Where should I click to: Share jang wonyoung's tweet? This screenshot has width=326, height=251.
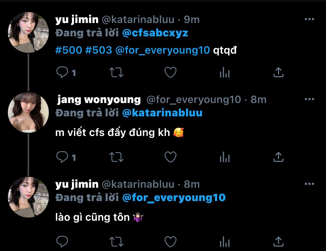point(278,157)
